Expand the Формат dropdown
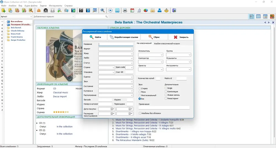 (116, 49)
